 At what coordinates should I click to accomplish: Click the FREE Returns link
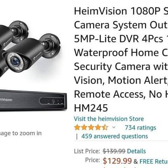(154, 161)
